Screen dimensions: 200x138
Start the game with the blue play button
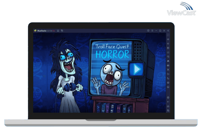(x=137, y=69)
